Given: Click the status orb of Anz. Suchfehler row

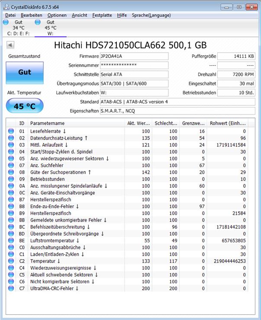Looking at the screenshot, I should tap(11, 165).
